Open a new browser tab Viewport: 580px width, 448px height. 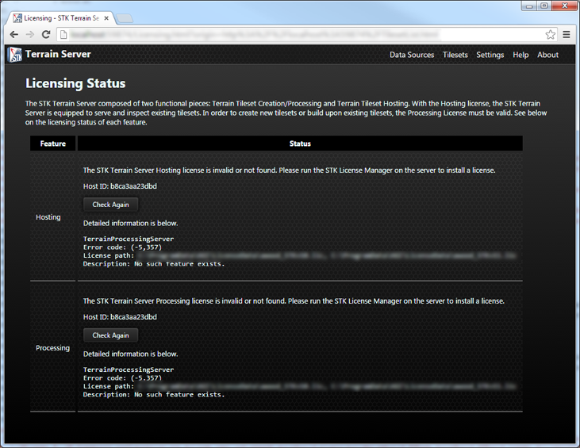(125, 18)
